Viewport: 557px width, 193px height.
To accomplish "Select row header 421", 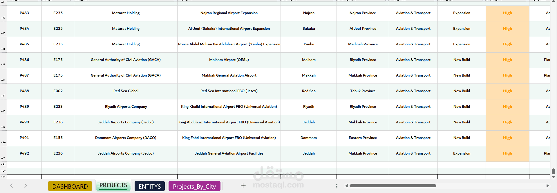I will (3, 154).
